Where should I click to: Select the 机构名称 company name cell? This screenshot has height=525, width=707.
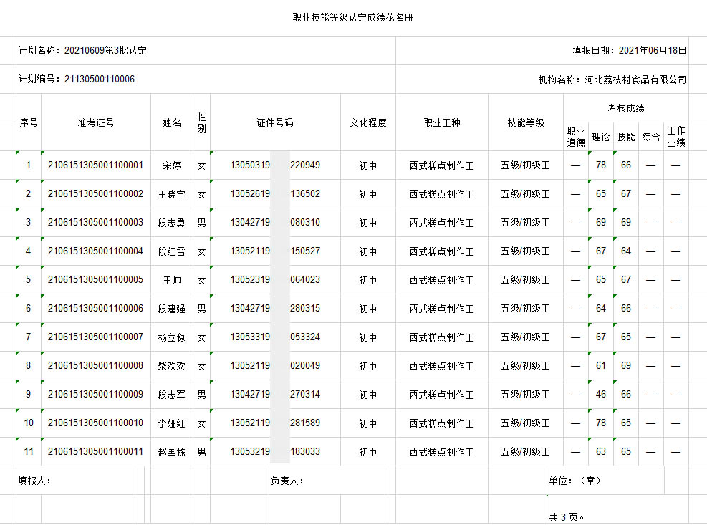612,80
